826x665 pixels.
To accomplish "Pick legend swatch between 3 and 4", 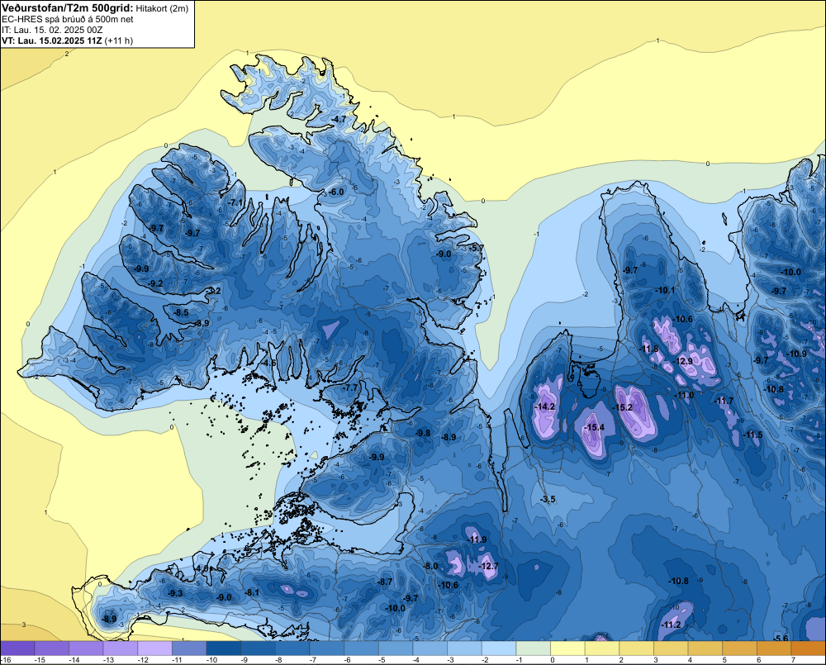I will pos(671,648).
